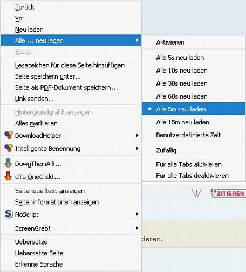Click the Intelligente Benennung balls icon
Image resolution: width=246 pixels, height=272 pixels.
(9, 148)
